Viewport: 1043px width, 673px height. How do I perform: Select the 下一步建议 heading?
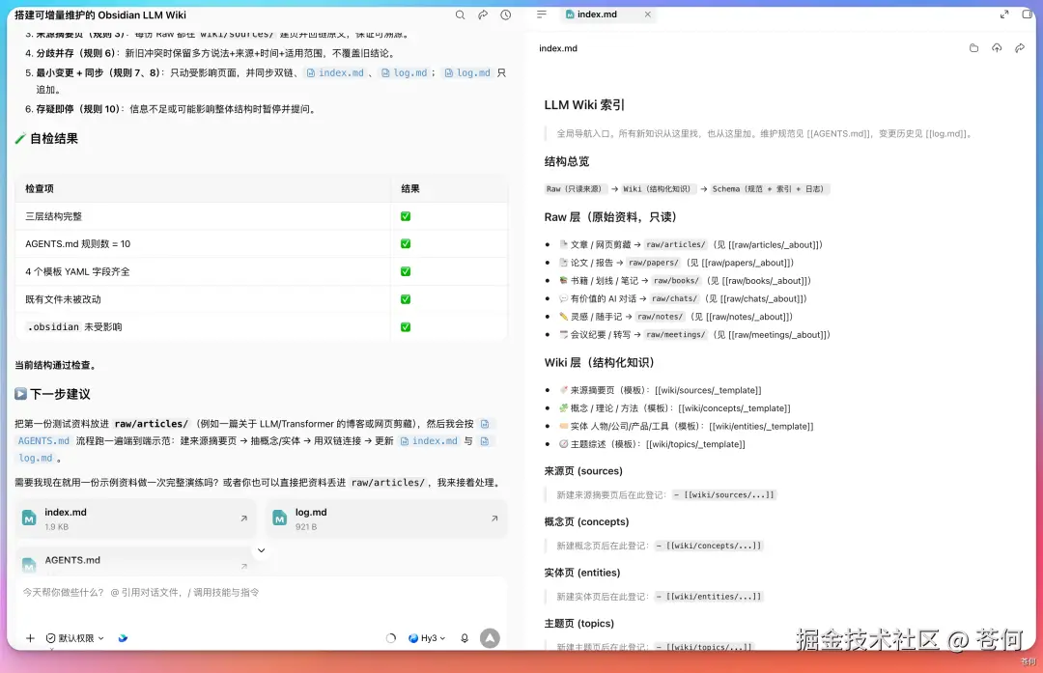point(60,394)
